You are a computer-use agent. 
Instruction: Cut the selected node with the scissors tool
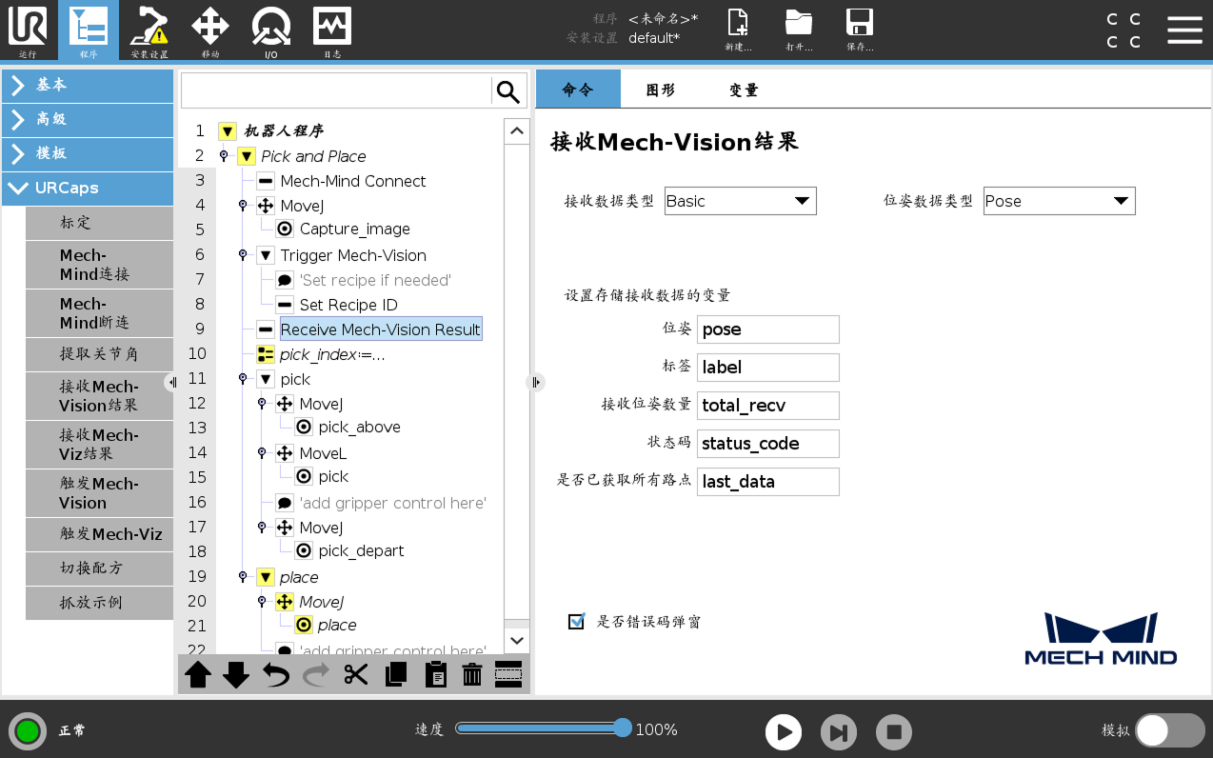(x=355, y=674)
